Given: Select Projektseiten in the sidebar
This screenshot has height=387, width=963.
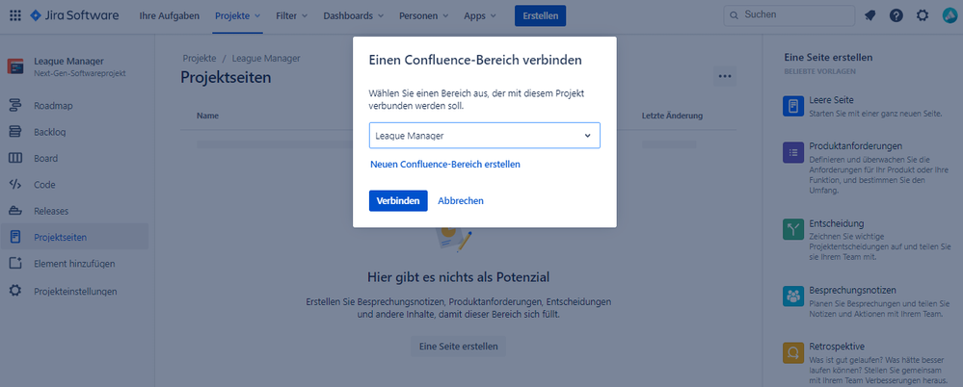Looking at the screenshot, I should pos(74,237).
